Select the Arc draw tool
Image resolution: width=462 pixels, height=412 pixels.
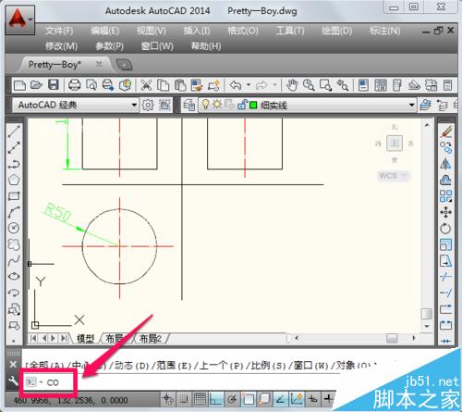pyautogui.click(x=14, y=212)
